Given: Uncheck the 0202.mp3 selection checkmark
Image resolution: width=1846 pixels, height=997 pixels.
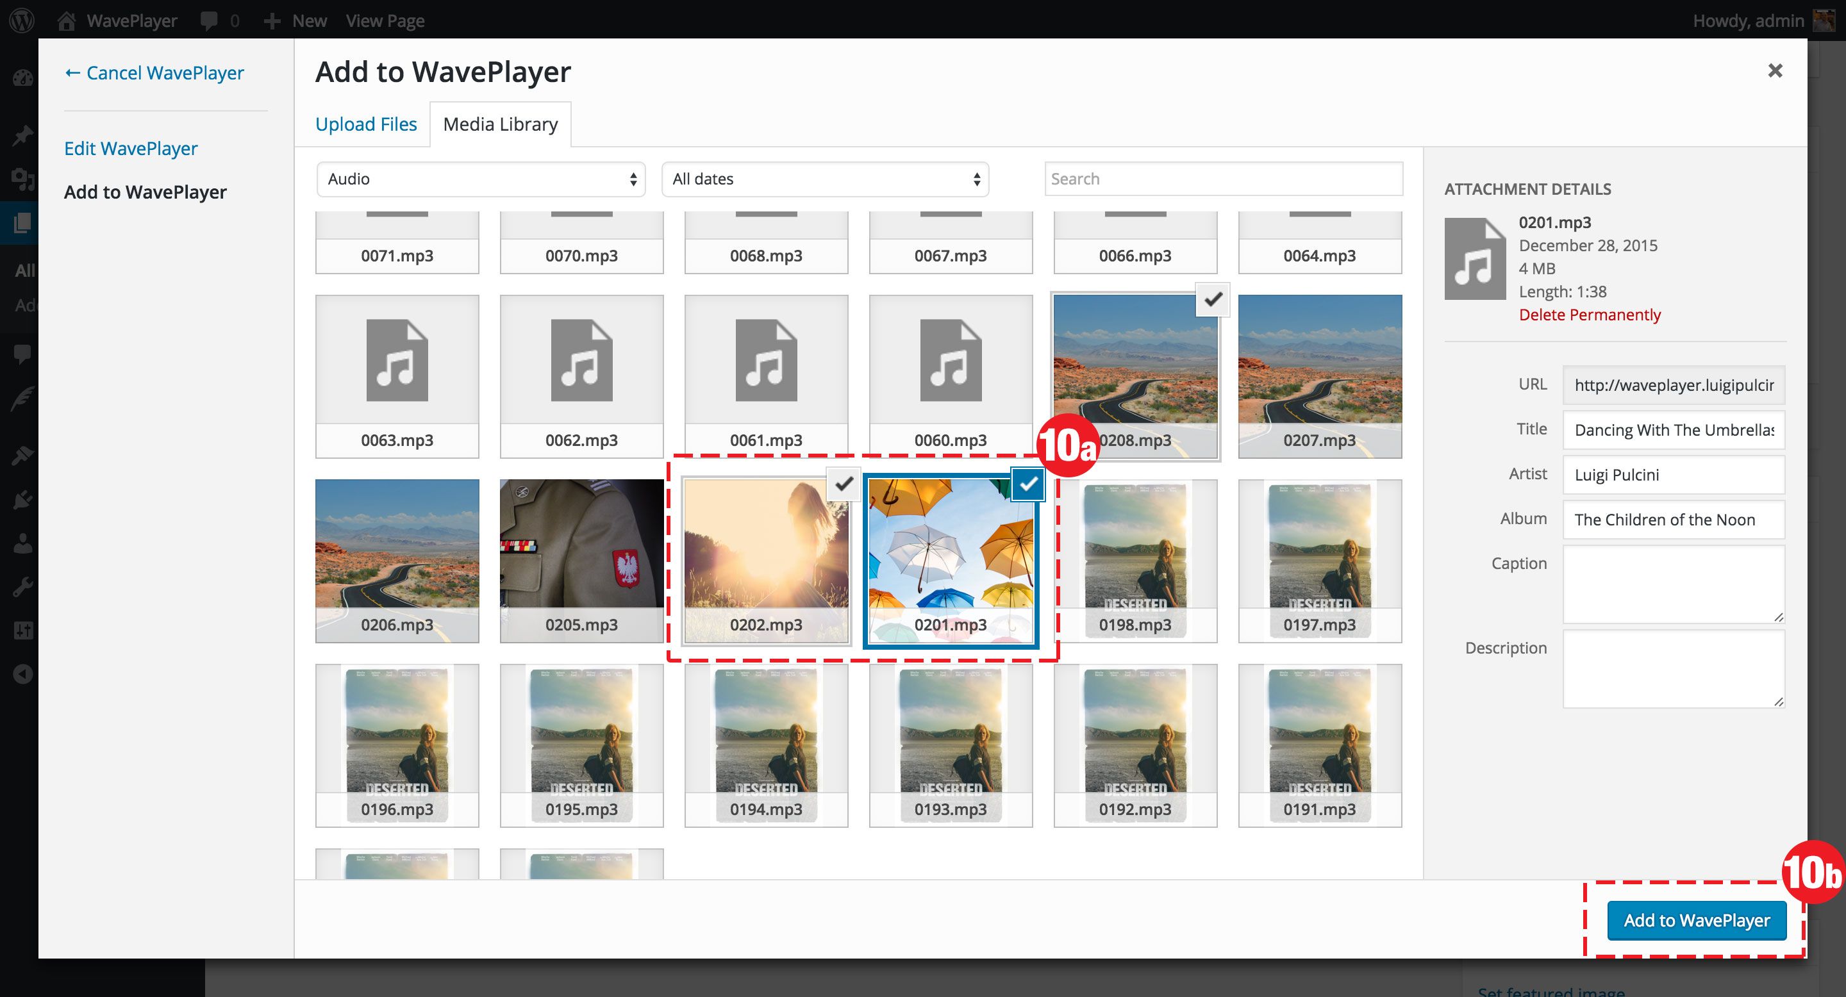Looking at the screenshot, I should pyautogui.click(x=844, y=484).
